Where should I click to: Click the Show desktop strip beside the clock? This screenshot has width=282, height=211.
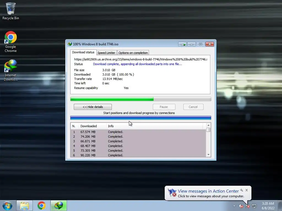click(x=280, y=206)
